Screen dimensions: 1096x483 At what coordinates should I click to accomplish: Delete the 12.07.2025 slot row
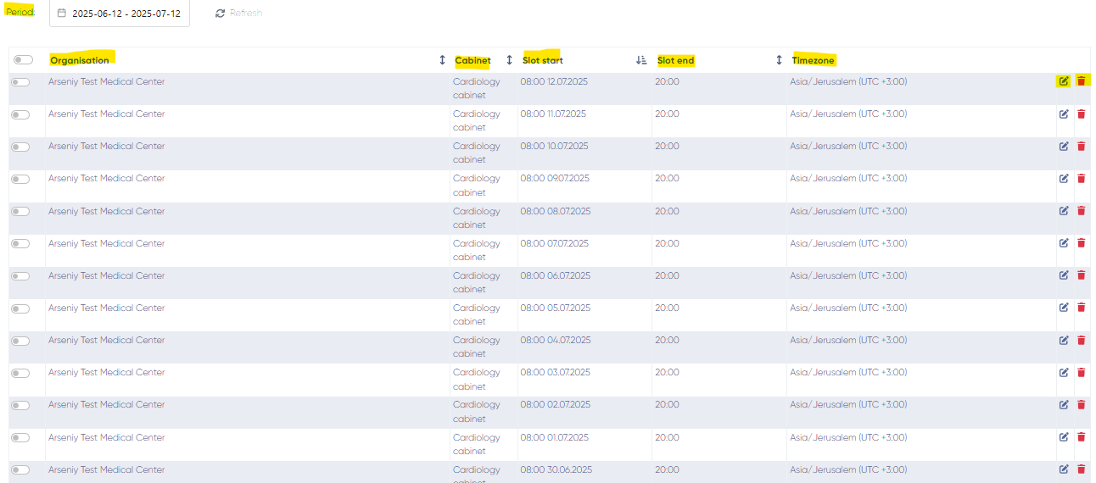(1082, 81)
